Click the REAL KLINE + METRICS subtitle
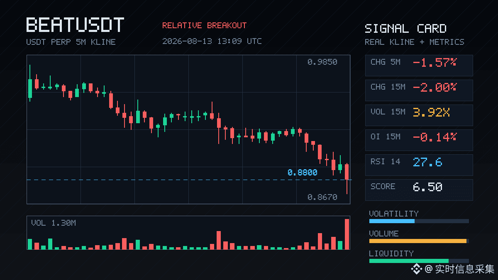 [x=415, y=42]
